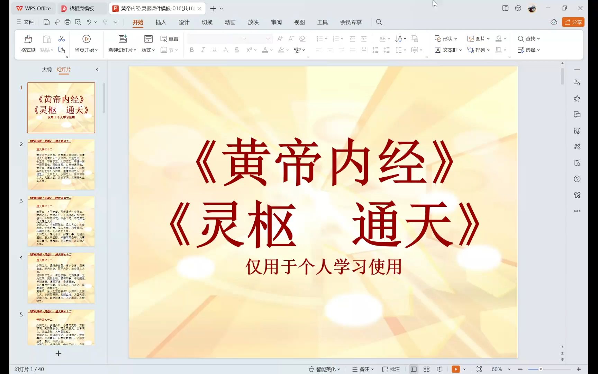Open Print Preview icon
The image size is (598, 374).
pos(78,22)
